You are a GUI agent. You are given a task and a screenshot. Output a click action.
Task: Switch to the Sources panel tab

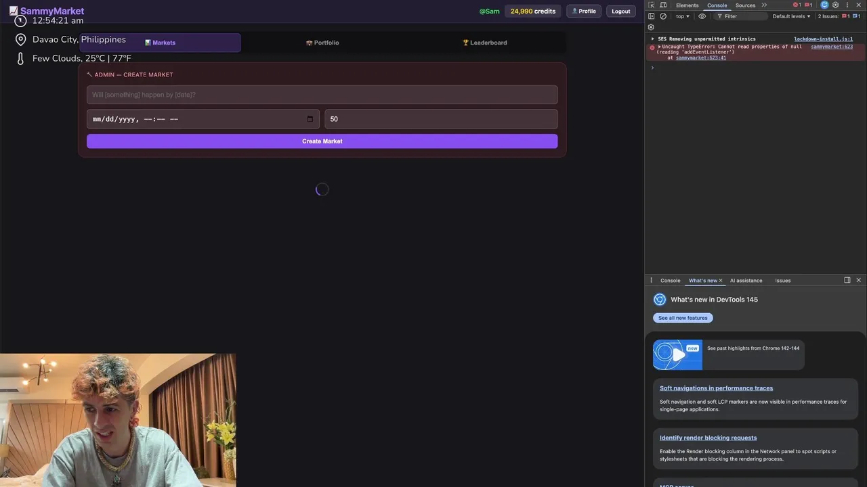(745, 5)
